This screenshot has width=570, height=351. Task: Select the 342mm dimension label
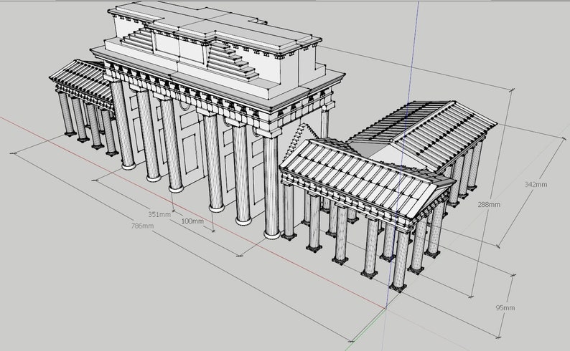tap(536, 184)
